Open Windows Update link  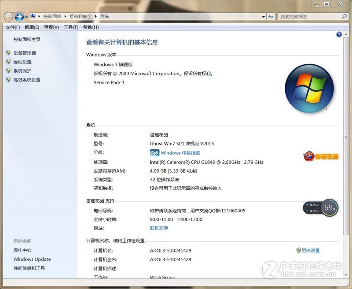[x=32, y=259]
